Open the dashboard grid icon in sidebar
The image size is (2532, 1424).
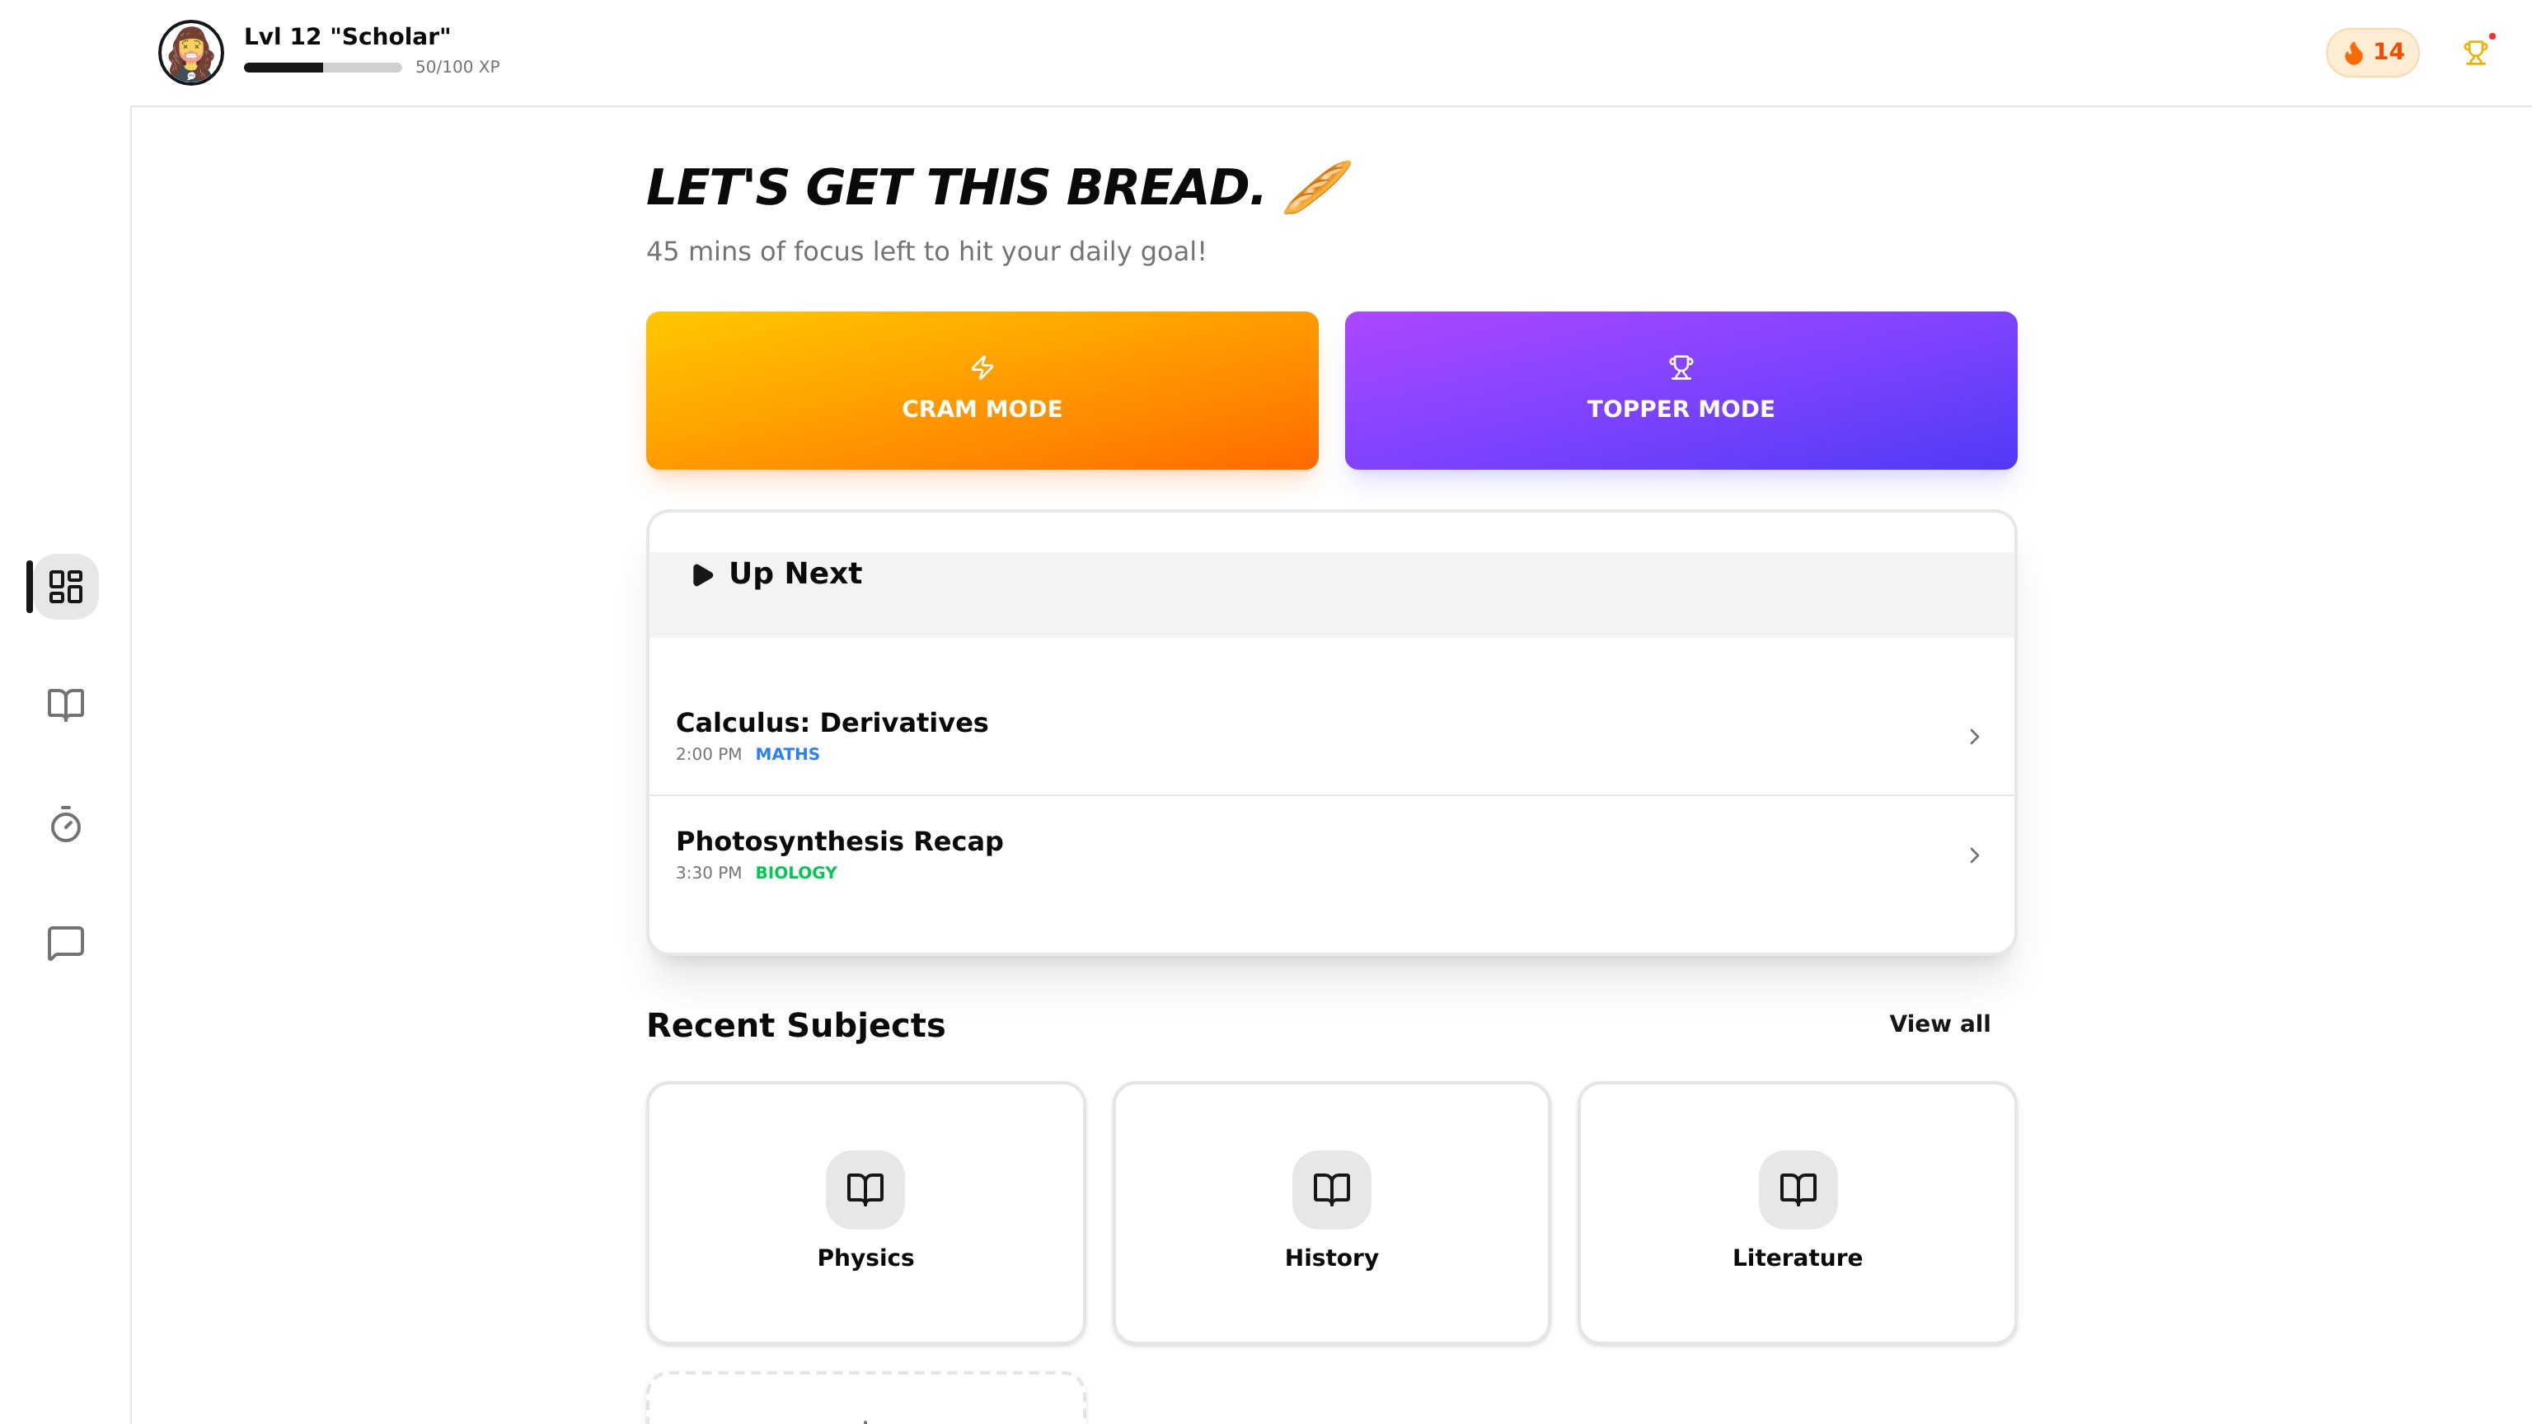pyautogui.click(x=65, y=587)
